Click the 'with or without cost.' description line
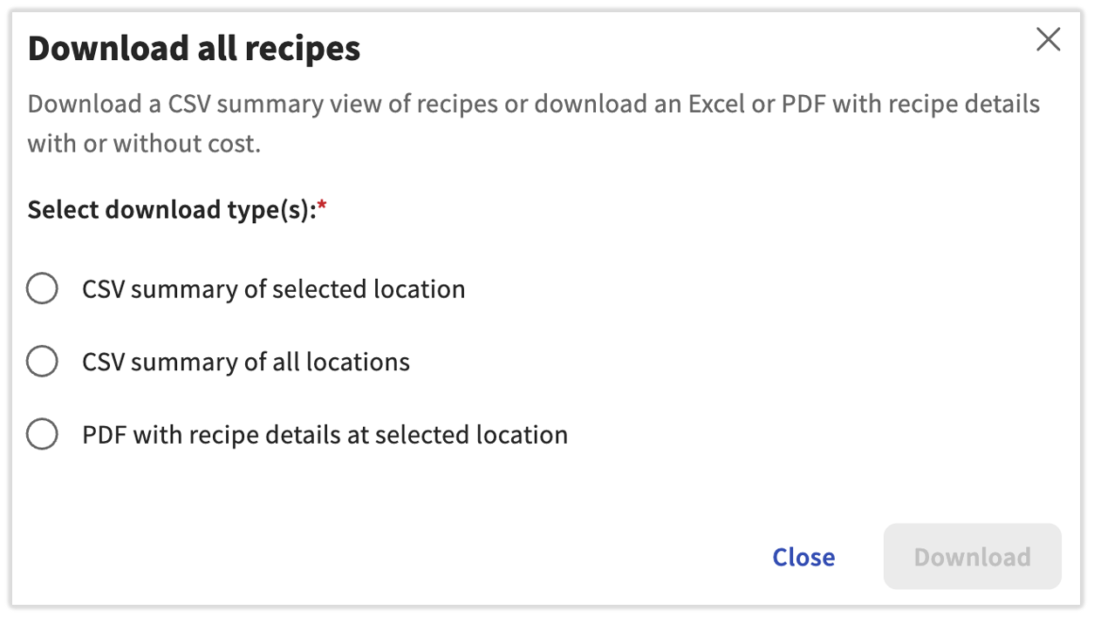Image resolution: width=1094 pixels, height=617 pixels. pyautogui.click(x=144, y=144)
